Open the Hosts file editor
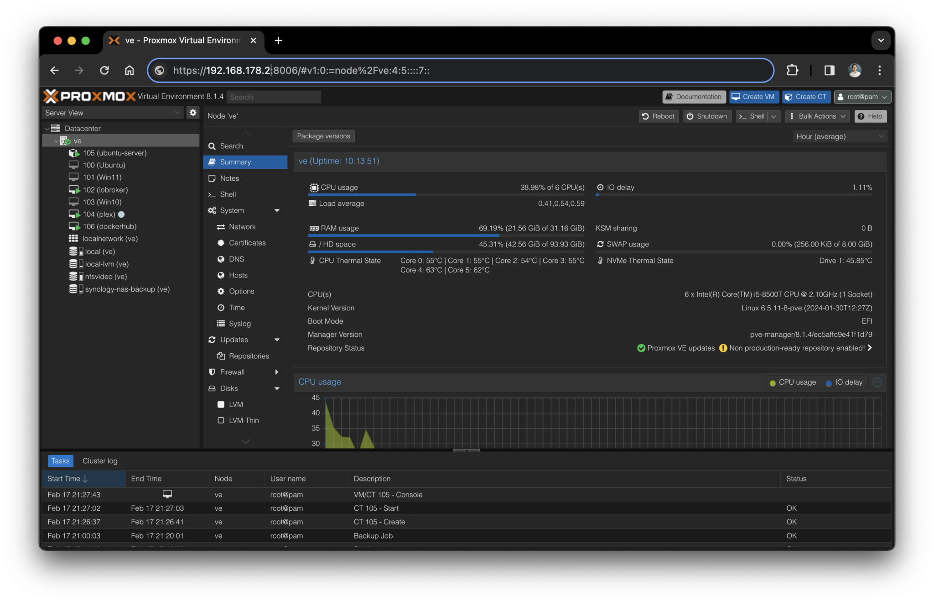 (238, 275)
